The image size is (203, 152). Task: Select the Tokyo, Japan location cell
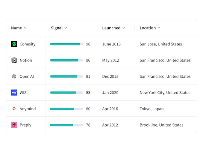[151, 109]
